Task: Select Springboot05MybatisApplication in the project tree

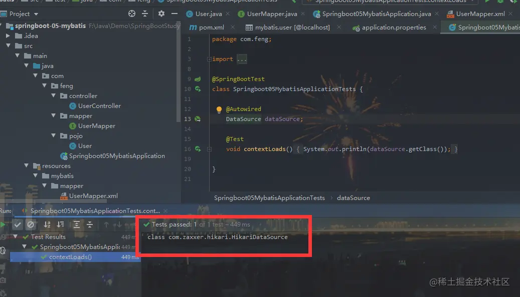Action: (117, 156)
